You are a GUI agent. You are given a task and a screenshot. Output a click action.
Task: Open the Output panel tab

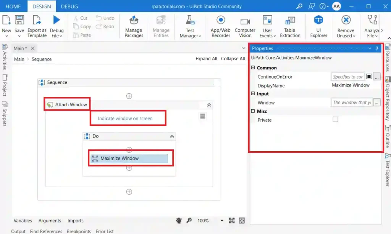(18, 231)
